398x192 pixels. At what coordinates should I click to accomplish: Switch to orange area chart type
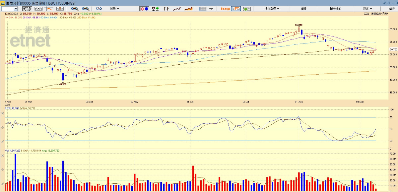188,9
